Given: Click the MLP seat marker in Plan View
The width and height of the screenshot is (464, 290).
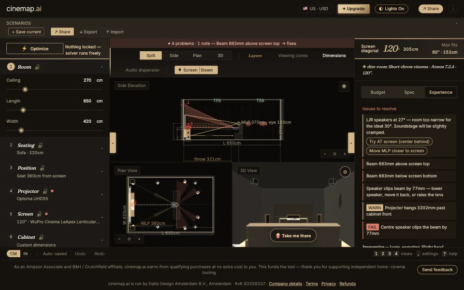Looking at the screenshot, I should [176, 205].
